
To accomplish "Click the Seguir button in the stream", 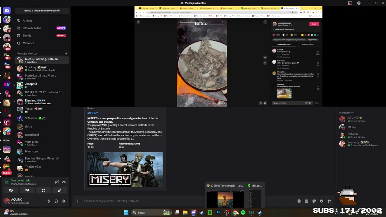I will (314, 24).
